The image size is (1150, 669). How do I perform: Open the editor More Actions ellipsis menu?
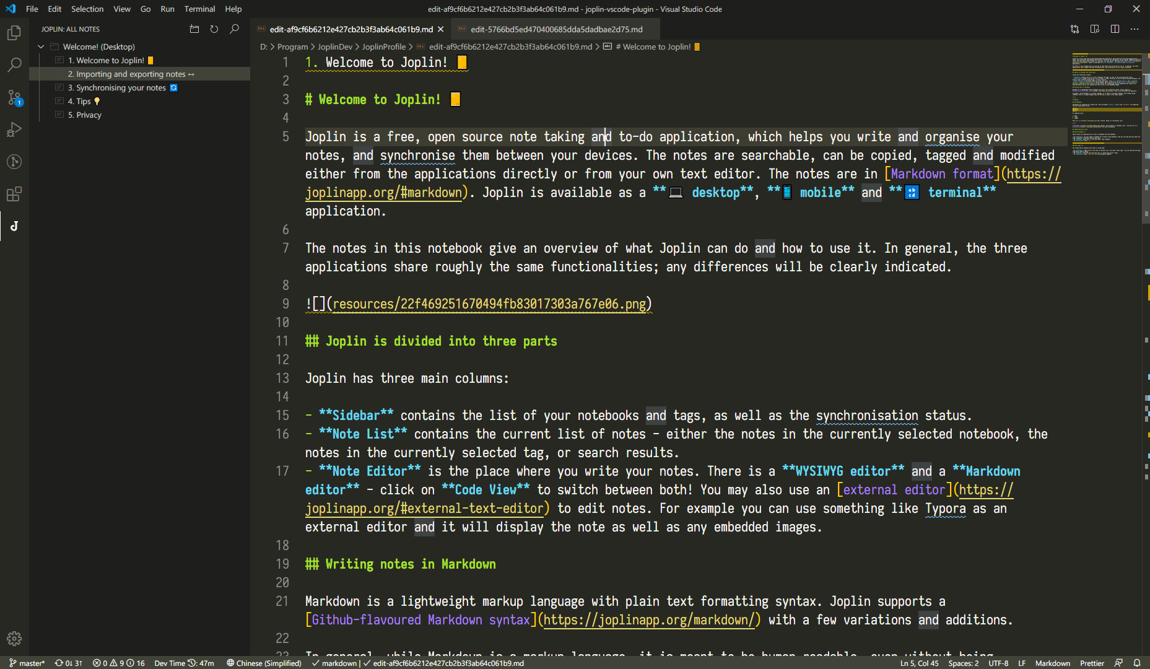point(1135,29)
